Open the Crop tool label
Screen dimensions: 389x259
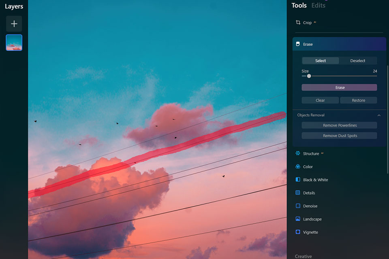click(307, 23)
